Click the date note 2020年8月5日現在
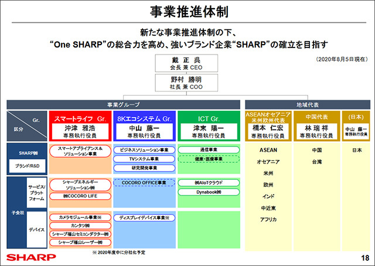The height and width of the screenshot is (266, 375). (342, 59)
